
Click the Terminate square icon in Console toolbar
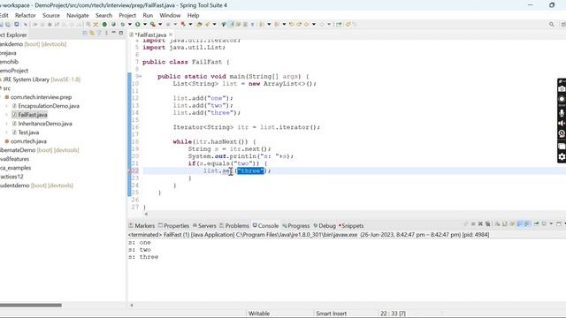[473, 223]
